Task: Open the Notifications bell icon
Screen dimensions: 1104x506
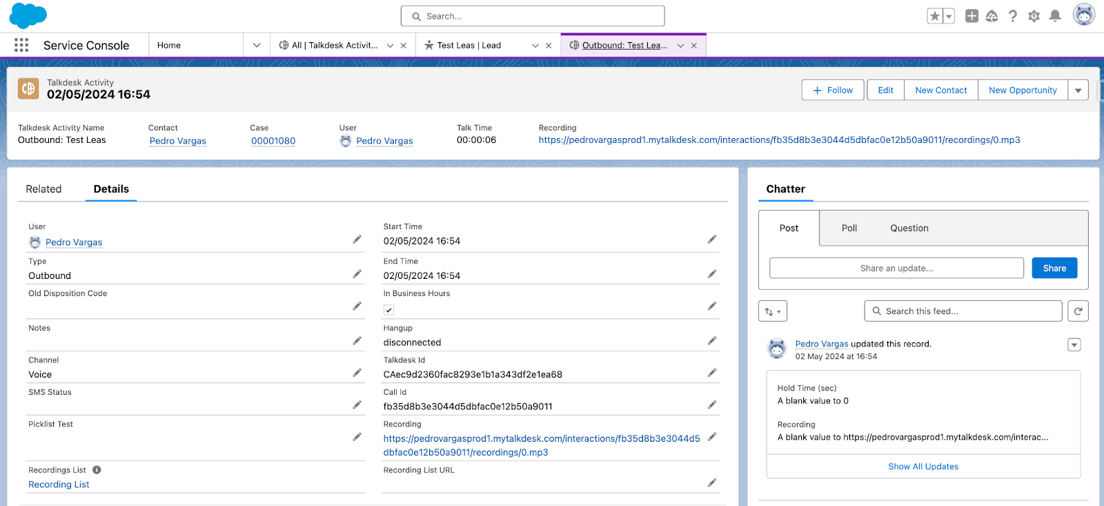Action: tap(1055, 16)
